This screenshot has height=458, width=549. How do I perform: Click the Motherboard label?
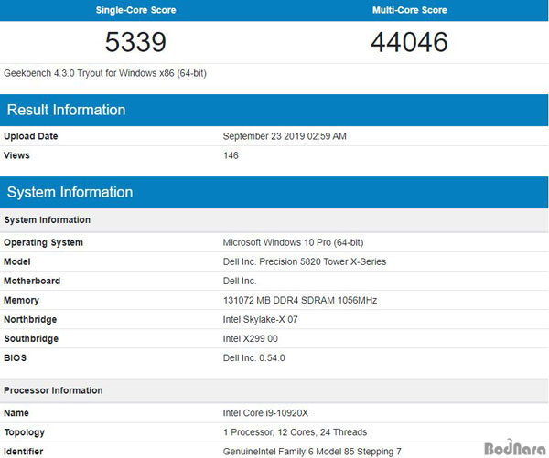[x=32, y=281]
